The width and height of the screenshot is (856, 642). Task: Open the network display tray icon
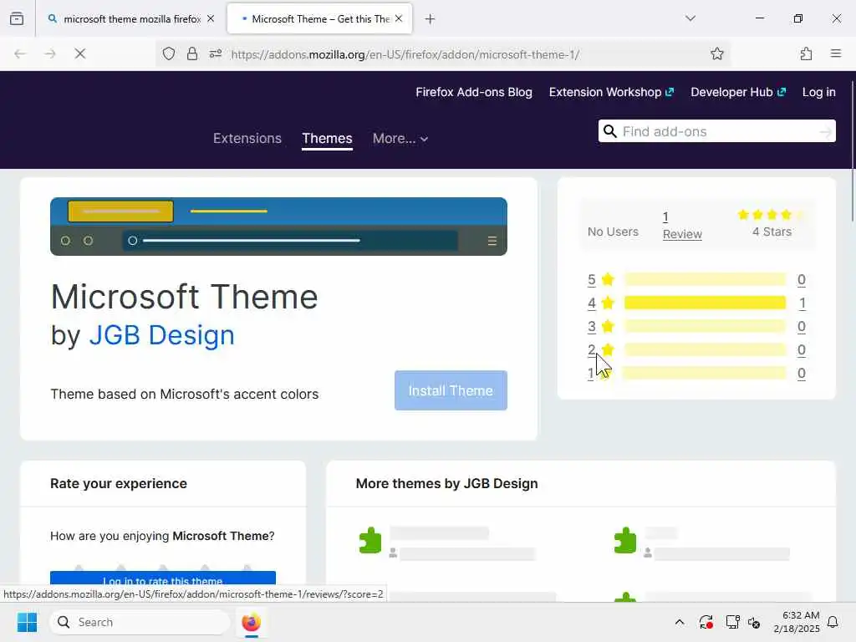pos(732,622)
